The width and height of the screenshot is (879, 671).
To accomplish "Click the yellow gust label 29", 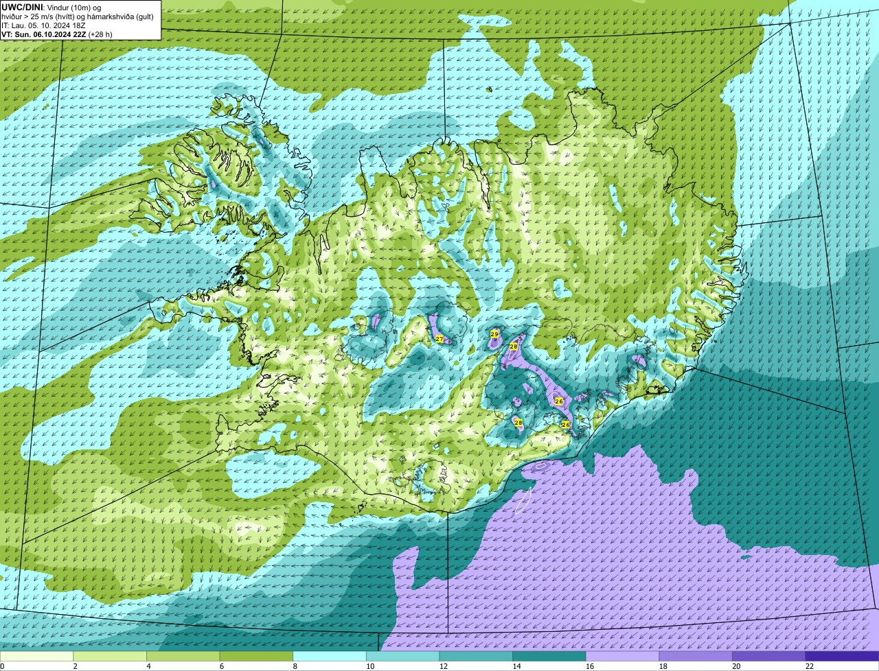I will tap(494, 333).
